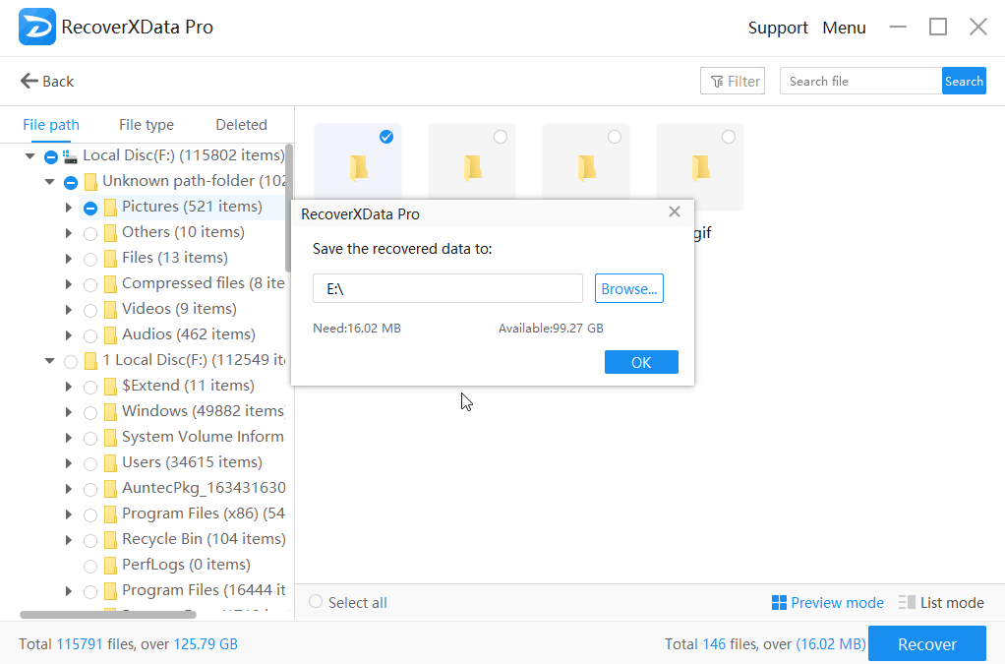Click the Preview mode grid icon
The image size is (1005, 664).
[x=779, y=602]
